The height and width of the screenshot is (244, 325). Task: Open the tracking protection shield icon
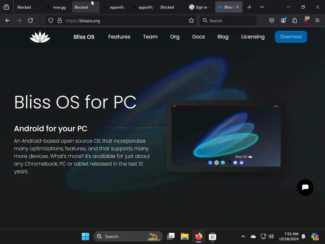coord(51,21)
